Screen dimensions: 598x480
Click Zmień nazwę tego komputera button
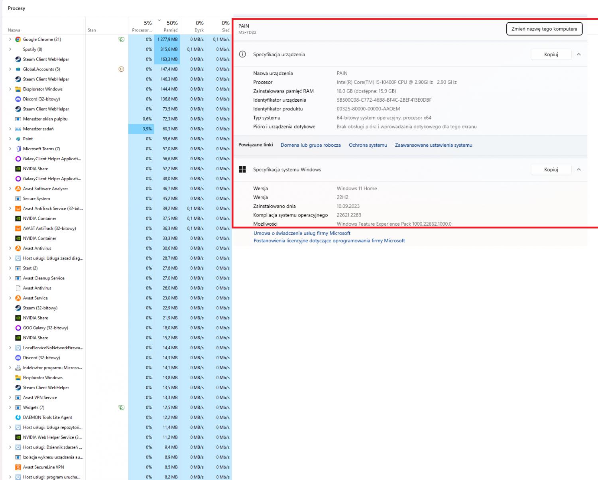click(544, 29)
